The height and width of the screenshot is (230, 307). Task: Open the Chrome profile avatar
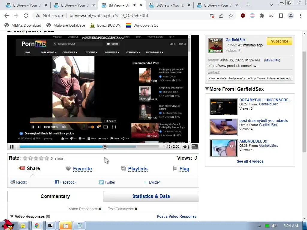(x=291, y=16)
